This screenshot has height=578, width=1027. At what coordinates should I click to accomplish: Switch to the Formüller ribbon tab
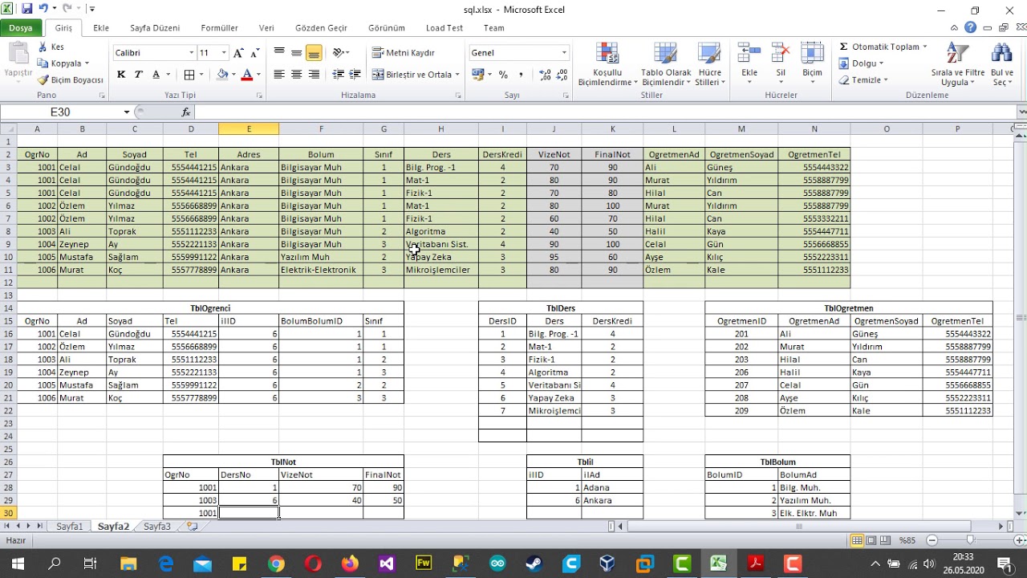[x=219, y=28]
